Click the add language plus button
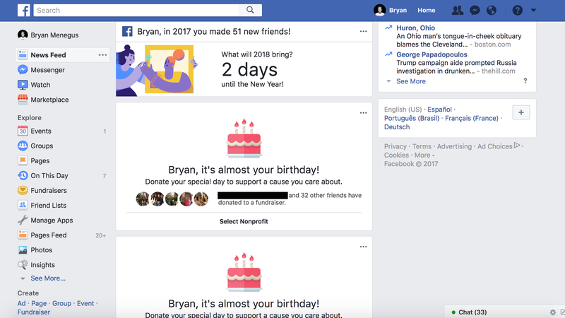The height and width of the screenshot is (318, 565). coord(521,112)
